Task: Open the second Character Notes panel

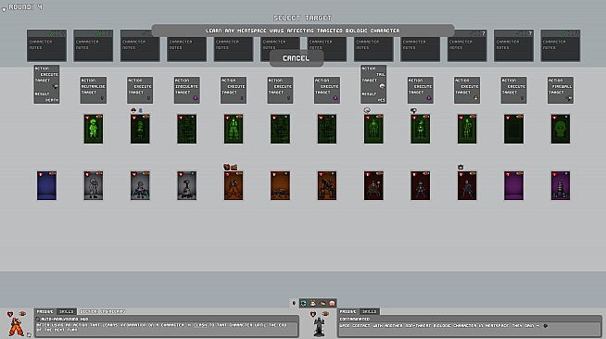Action: [x=94, y=45]
